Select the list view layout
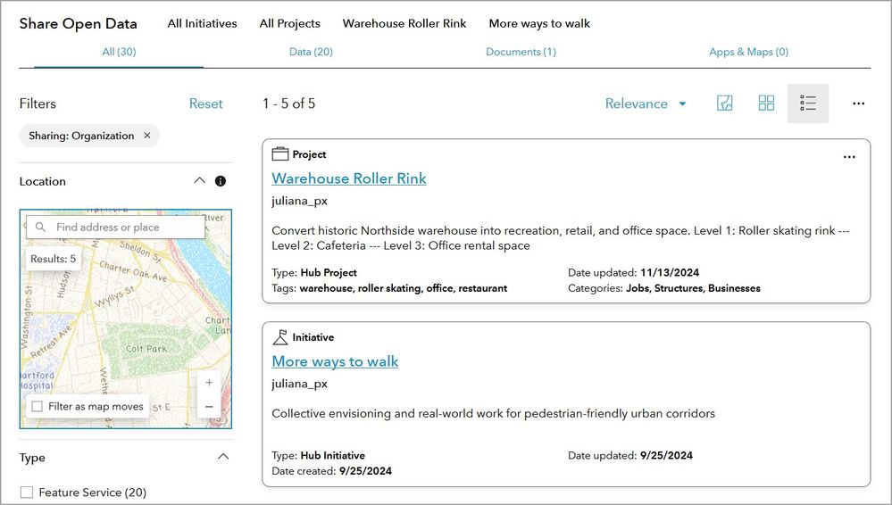 (x=808, y=103)
